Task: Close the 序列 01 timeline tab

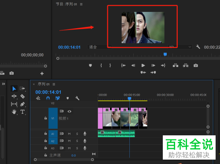Action: (x=34, y=84)
